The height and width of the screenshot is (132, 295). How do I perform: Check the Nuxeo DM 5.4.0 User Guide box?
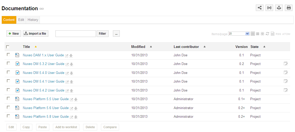(8, 72)
